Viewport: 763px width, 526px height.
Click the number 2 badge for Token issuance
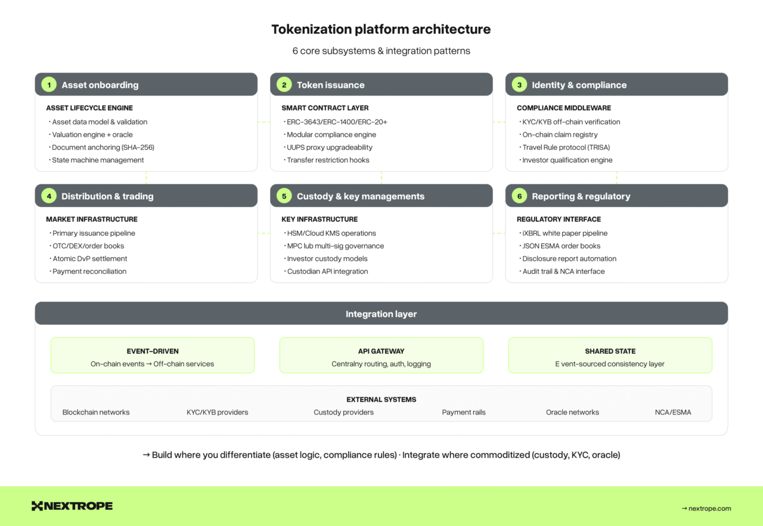284,85
